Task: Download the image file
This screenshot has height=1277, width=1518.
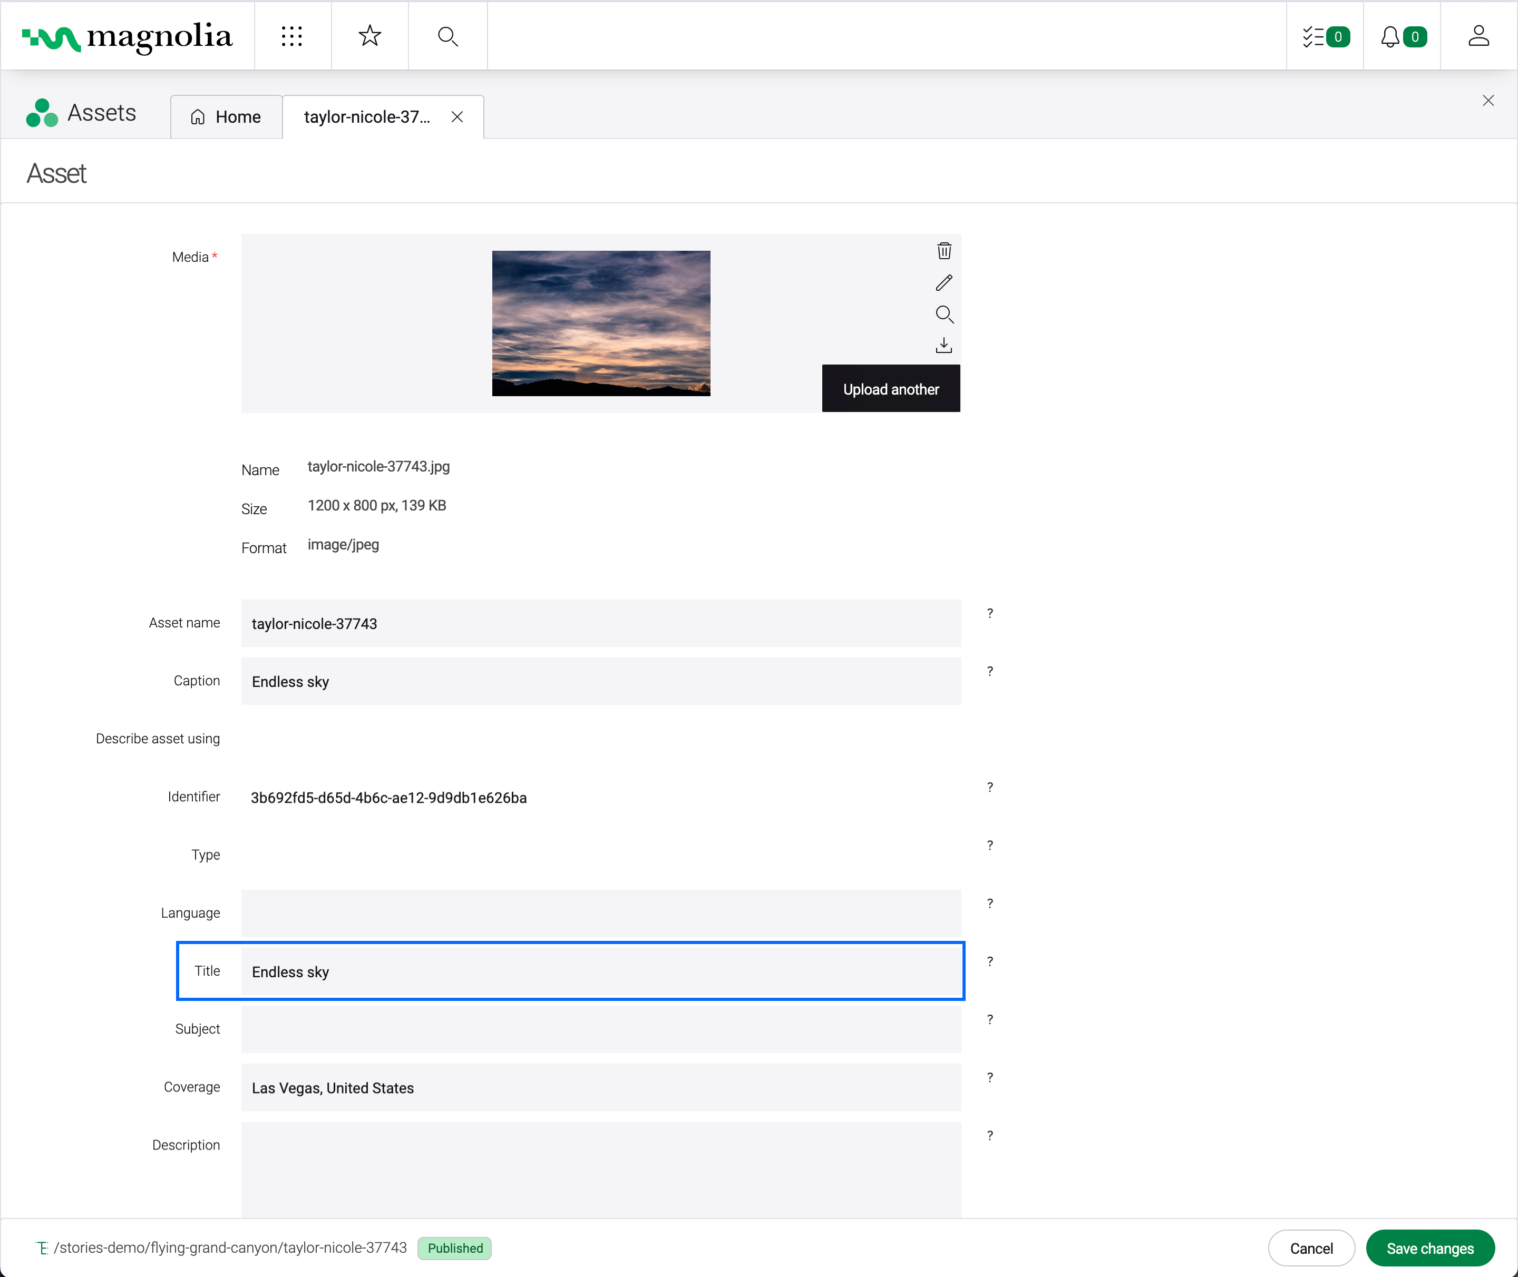Action: pyautogui.click(x=943, y=345)
